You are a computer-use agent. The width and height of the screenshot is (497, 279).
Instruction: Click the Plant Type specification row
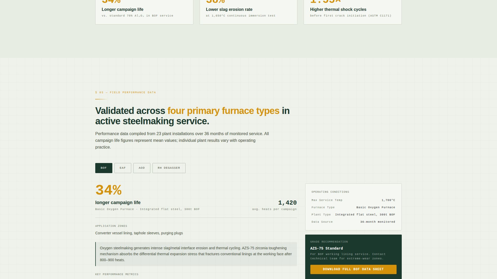pyautogui.click(x=353, y=214)
